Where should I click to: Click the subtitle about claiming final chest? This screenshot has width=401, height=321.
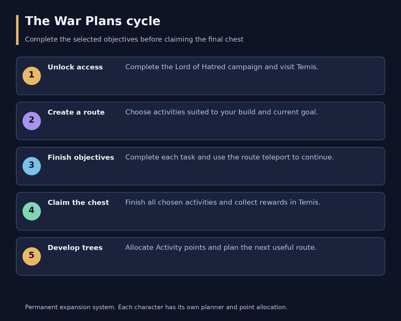pyautogui.click(x=134, y=39)
